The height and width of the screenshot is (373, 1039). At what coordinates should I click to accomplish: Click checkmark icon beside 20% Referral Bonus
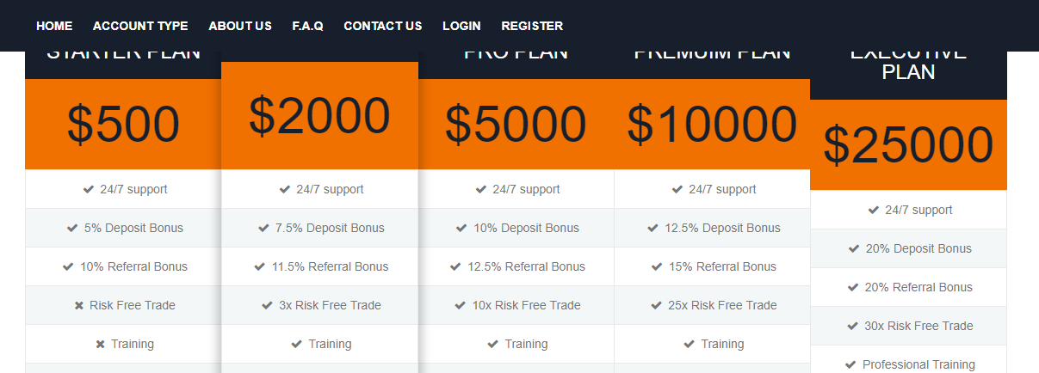coord(854,287)
